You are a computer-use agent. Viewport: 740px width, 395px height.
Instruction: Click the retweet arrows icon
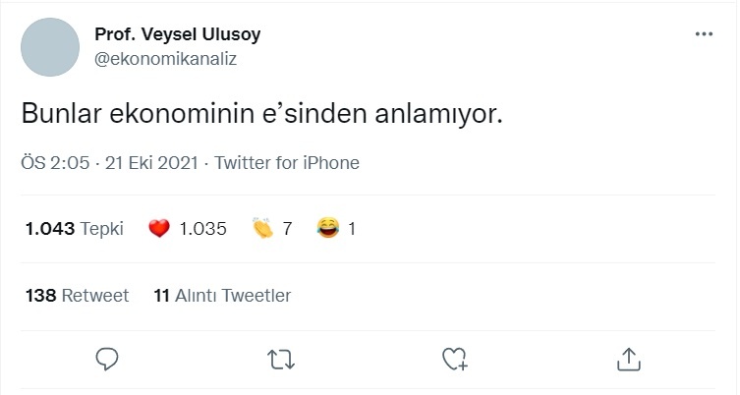tap(281, 360)
